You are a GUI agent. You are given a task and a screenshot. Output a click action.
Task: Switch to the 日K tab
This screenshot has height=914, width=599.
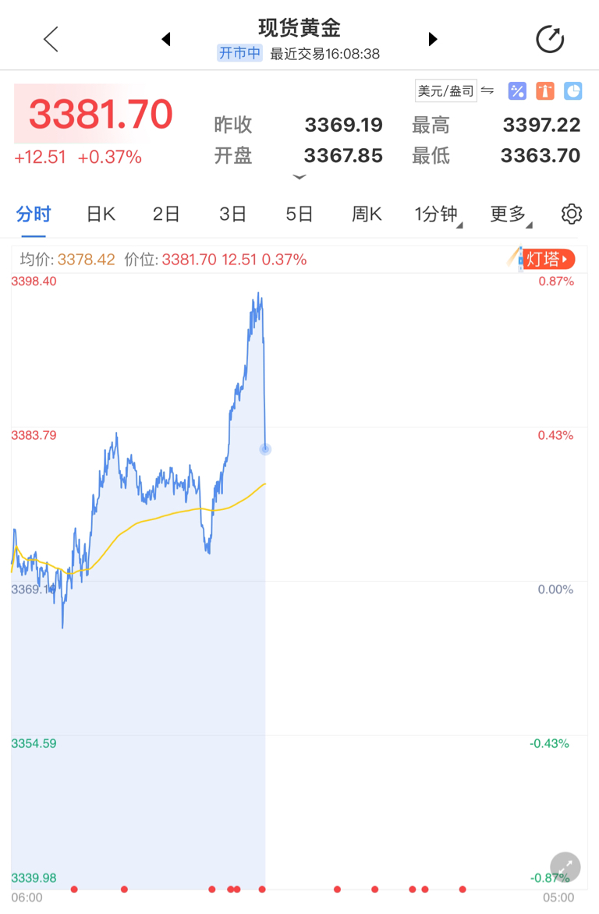pos(101,214)
